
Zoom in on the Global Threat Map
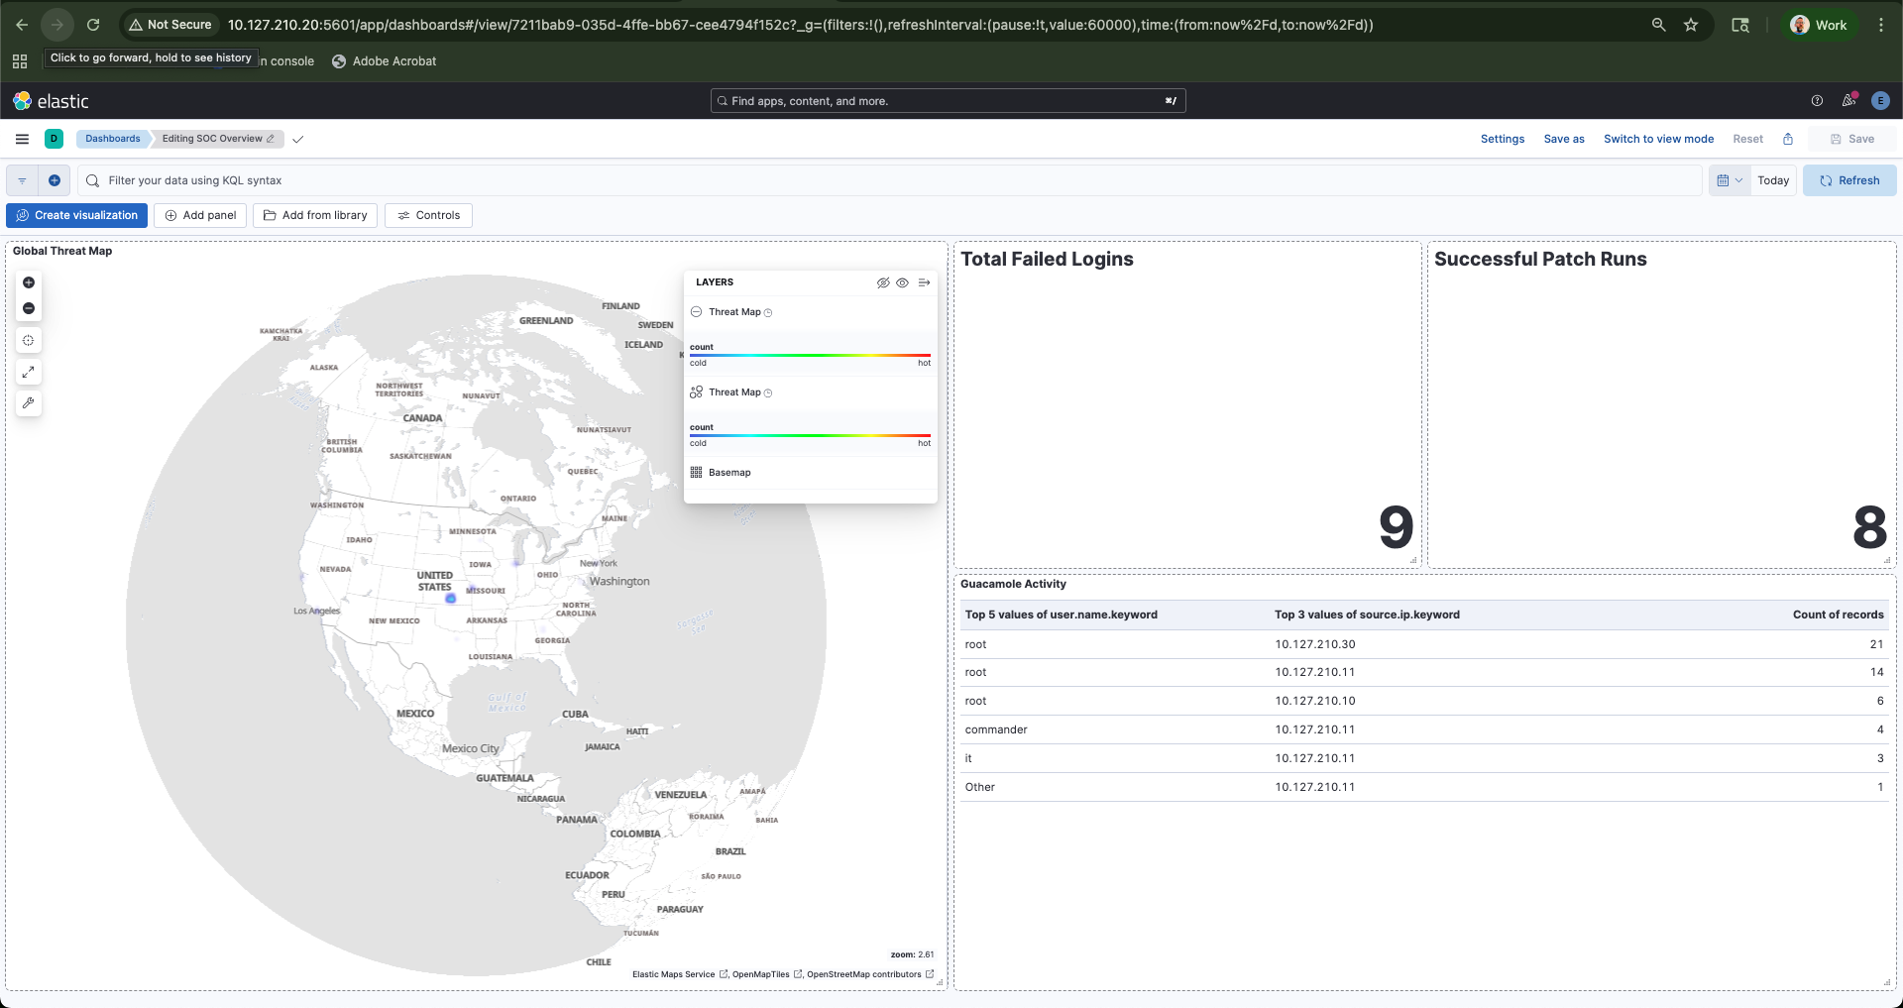pos(29,282)
